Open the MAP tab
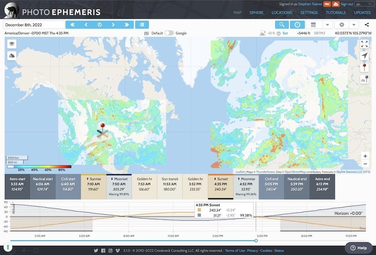Viewport: 376px width, 255px height. click(x=237, y=13)
